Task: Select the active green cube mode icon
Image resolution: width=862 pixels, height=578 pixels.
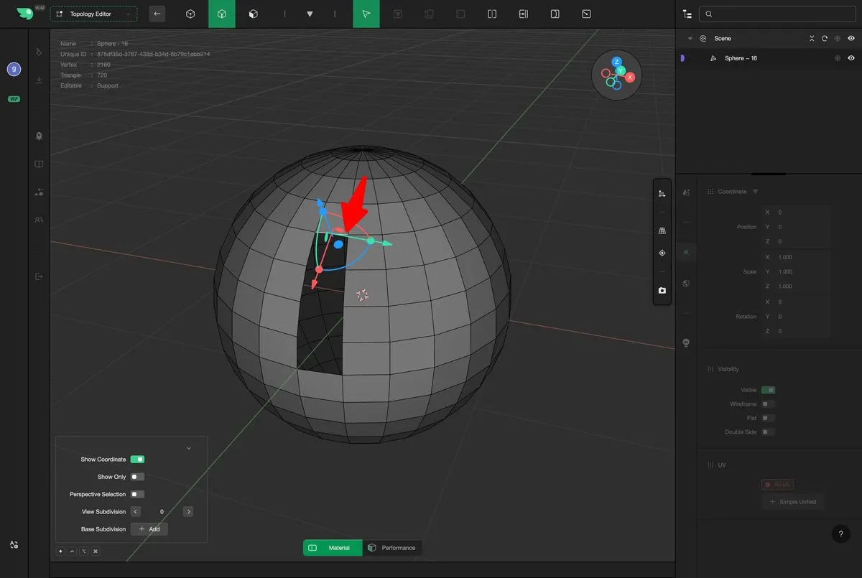Action: tap(222, 14)
